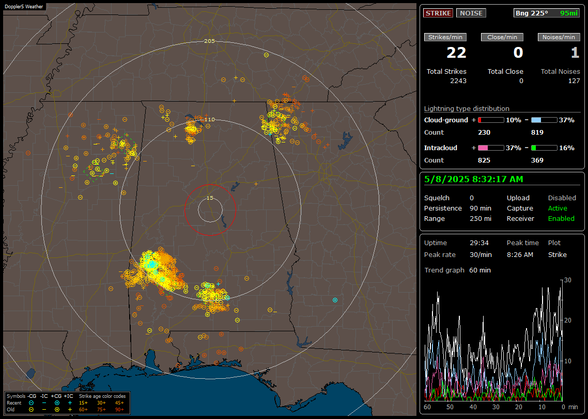Click the Capture status Active
Viewport: 588px width, 419px height.
pos(558,208)
